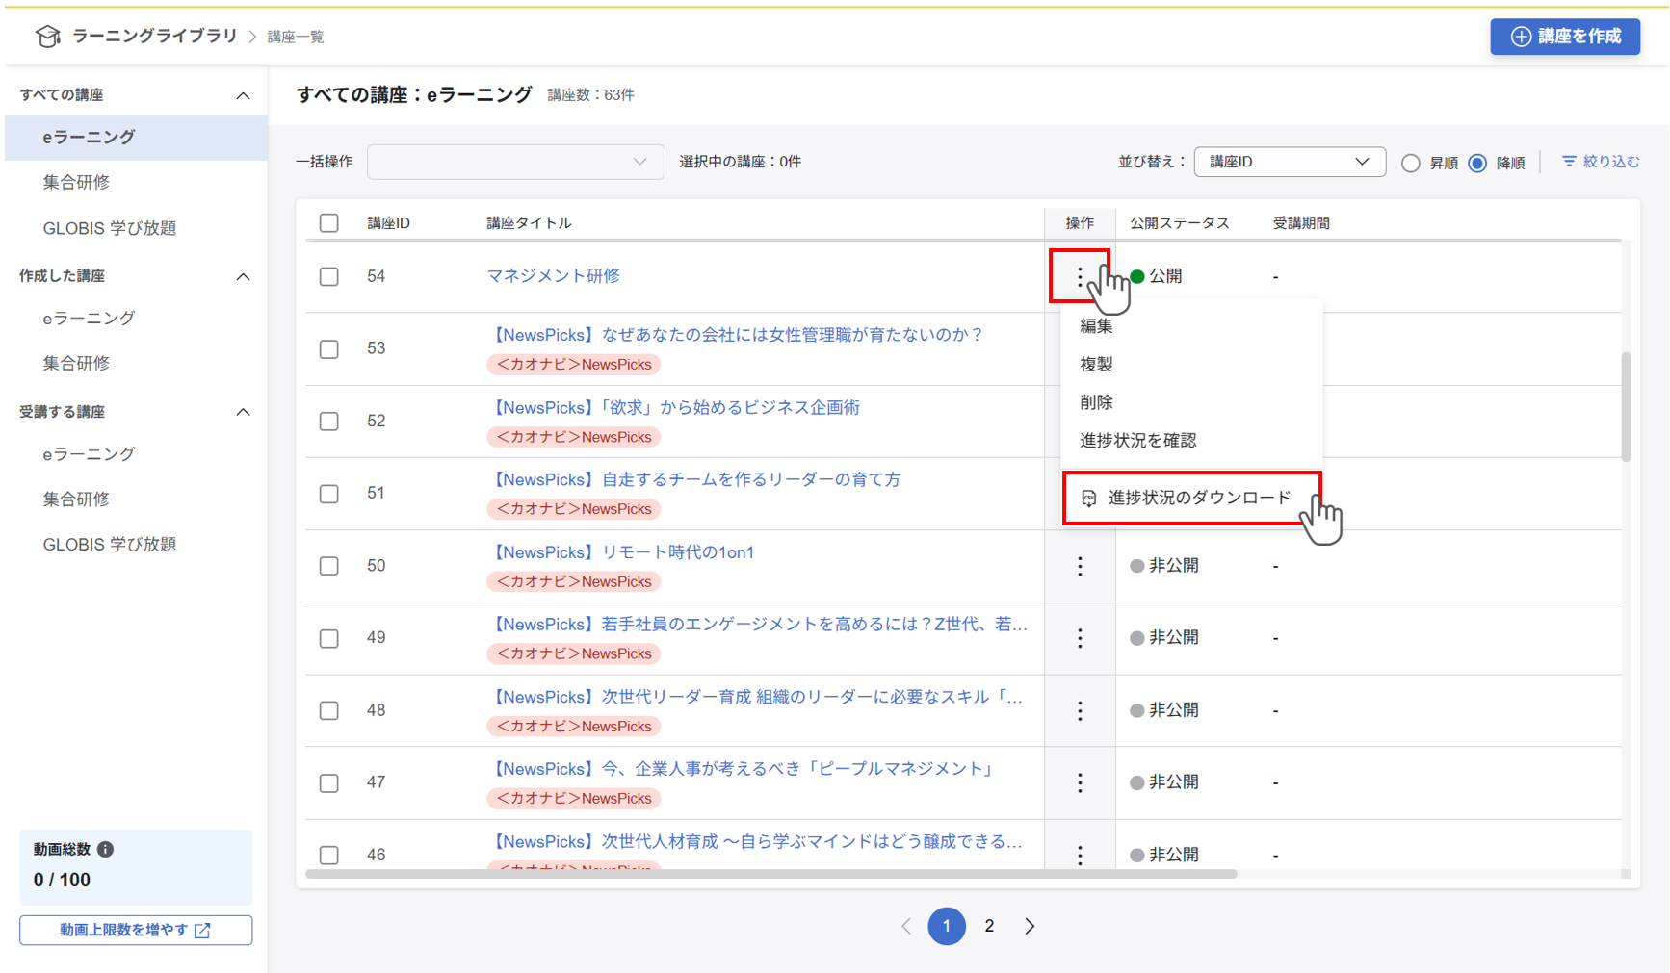Click the kebab menu for course 48
This screenshot has width=1670, height=973.
[x=1080, y=710]
